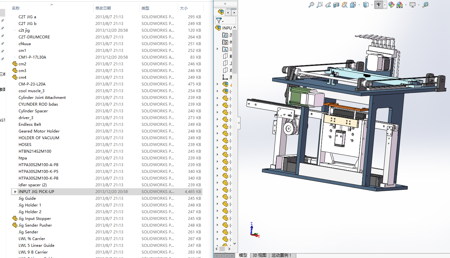This screenshot has width=450, height=258.
Task: Expand the annotations folder in feature tree
Action: 218,49
